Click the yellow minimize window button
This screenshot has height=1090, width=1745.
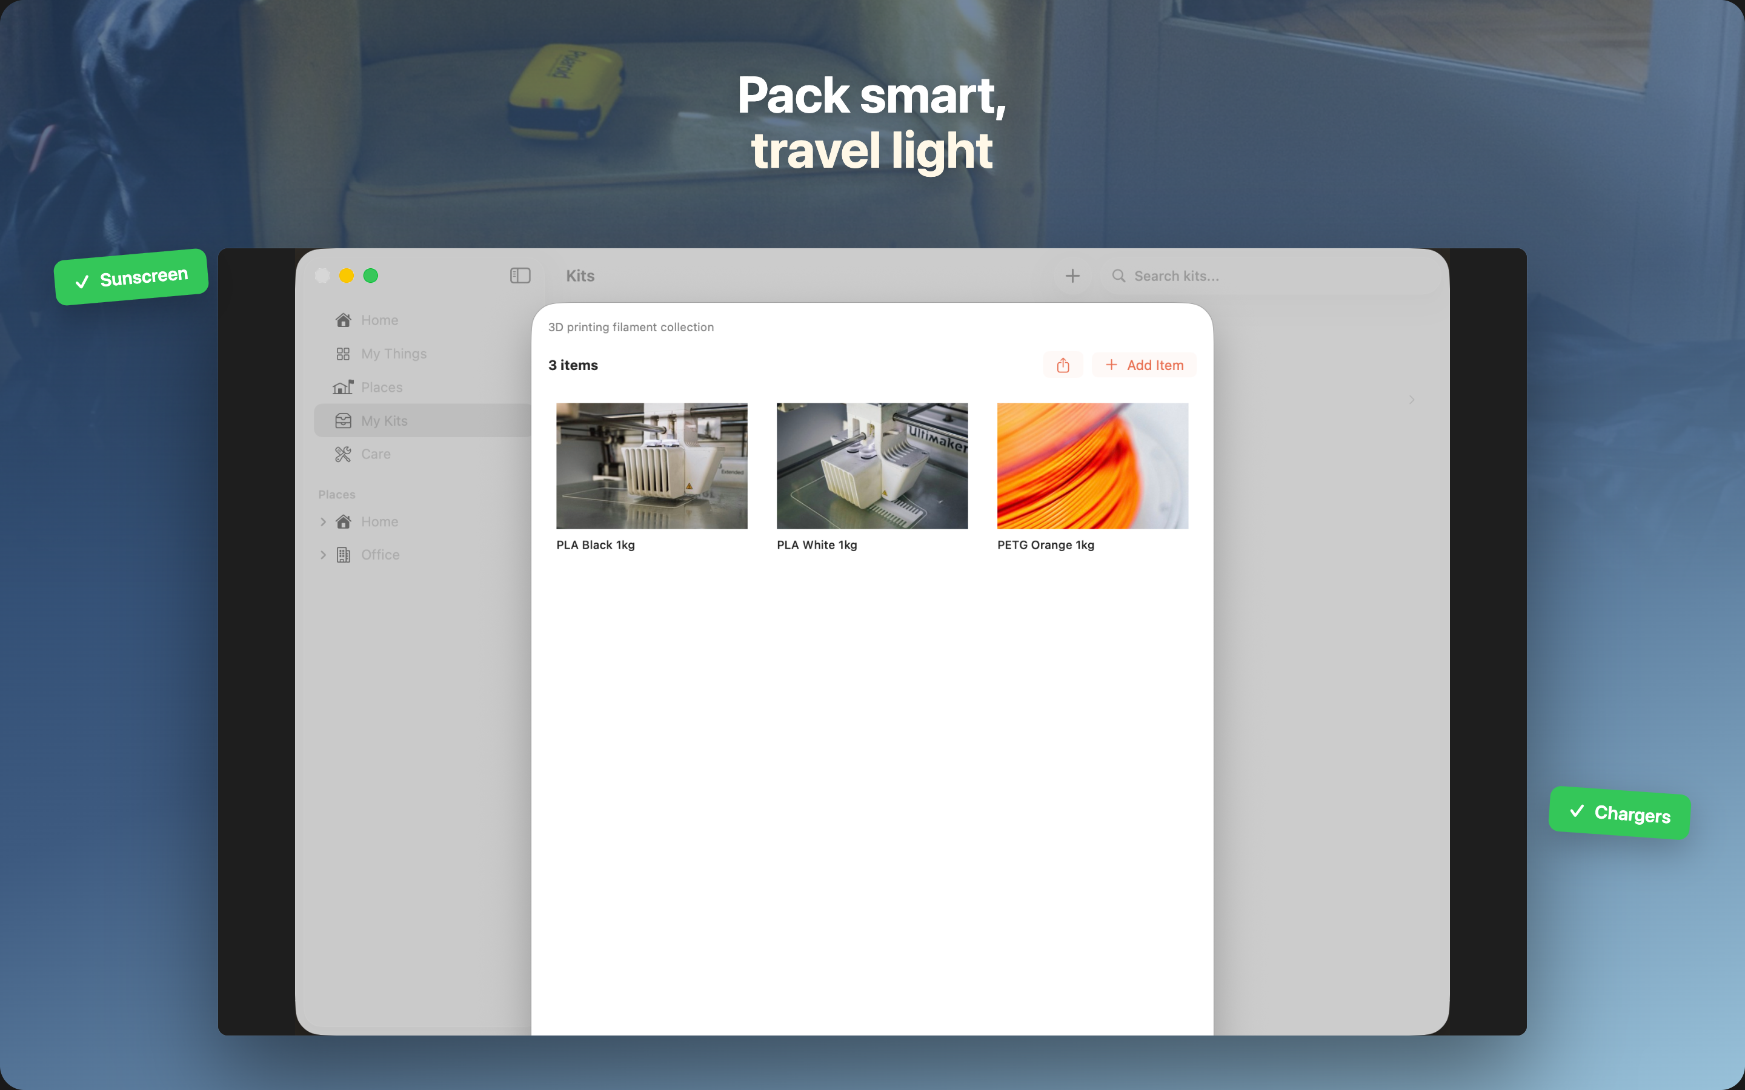pos(347,276)
